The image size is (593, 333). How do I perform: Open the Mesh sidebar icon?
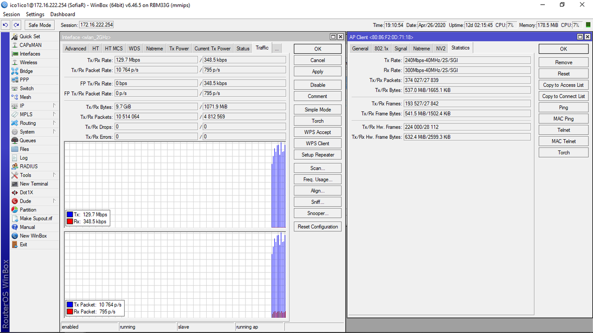(x=15, y=97)
